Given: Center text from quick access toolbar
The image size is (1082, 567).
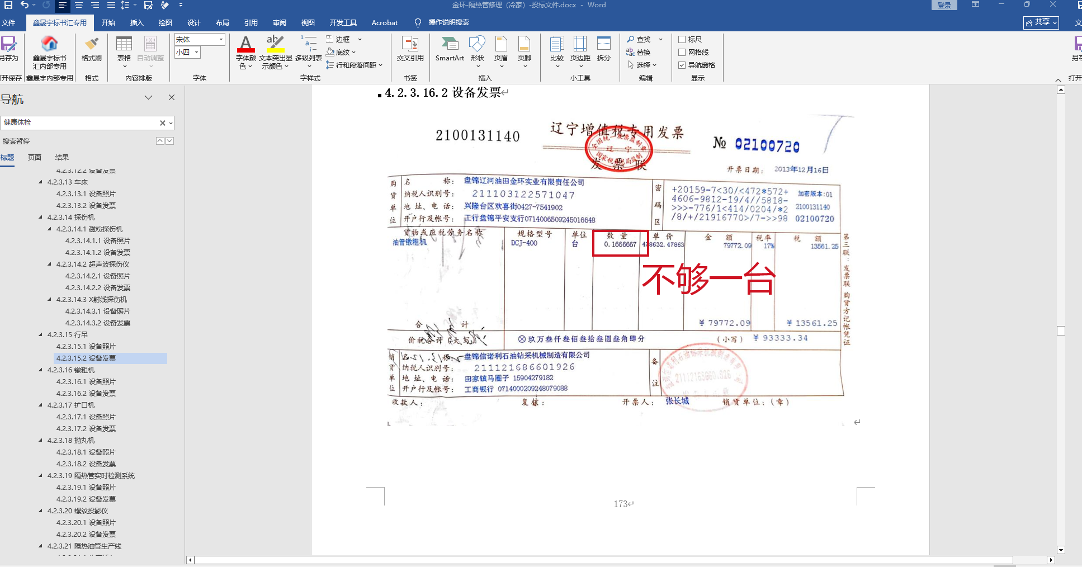Looking at the screenshot, I should (78, 5).
